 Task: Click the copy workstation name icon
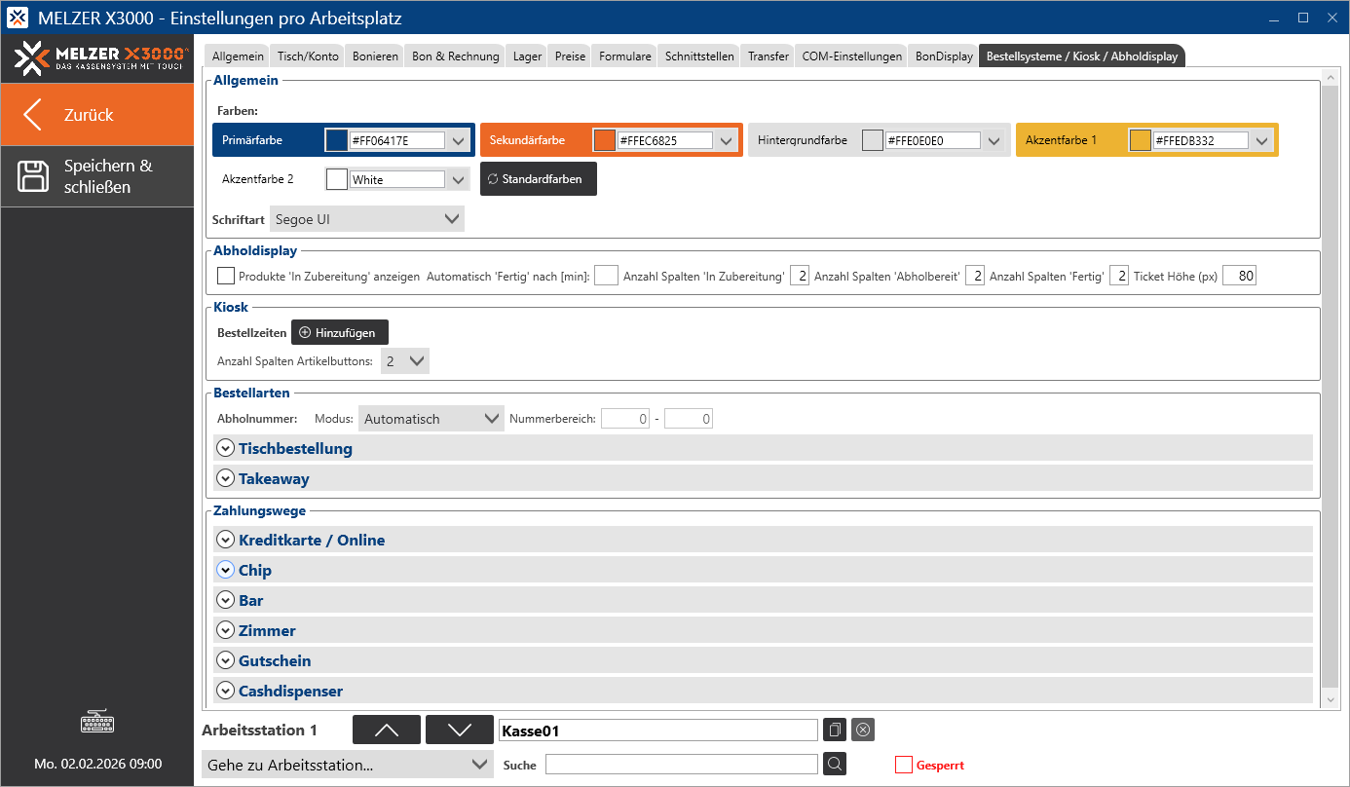(x=834, y=730)
